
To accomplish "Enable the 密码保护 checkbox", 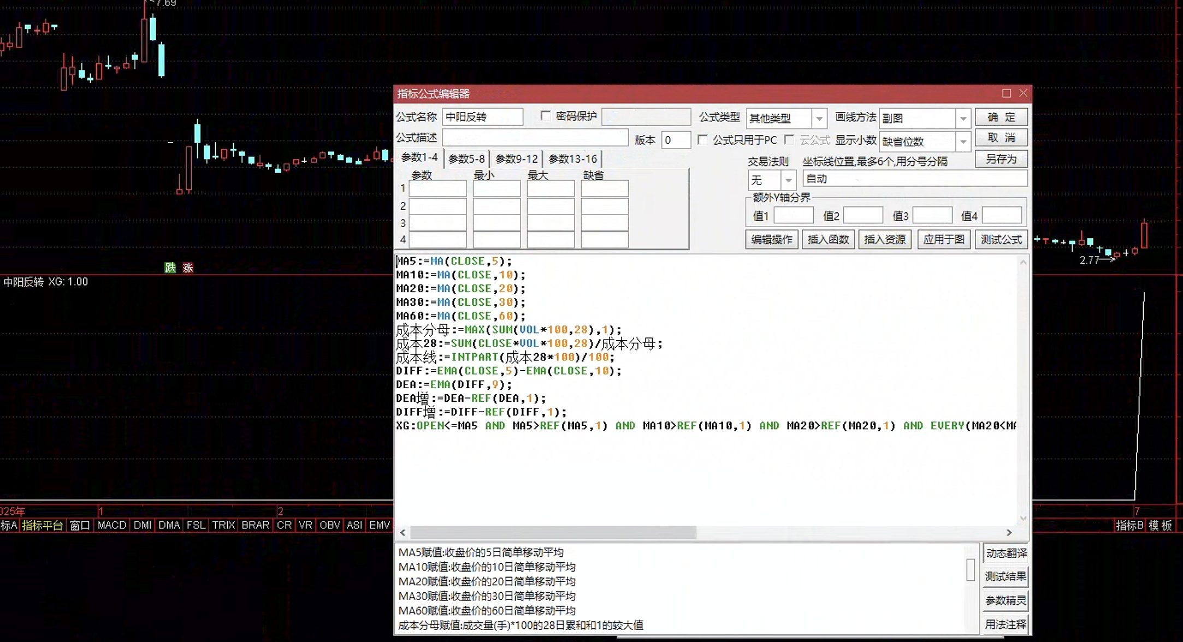I will click(x=545, y=116).
